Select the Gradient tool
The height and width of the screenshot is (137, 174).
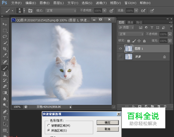(5, 93)
